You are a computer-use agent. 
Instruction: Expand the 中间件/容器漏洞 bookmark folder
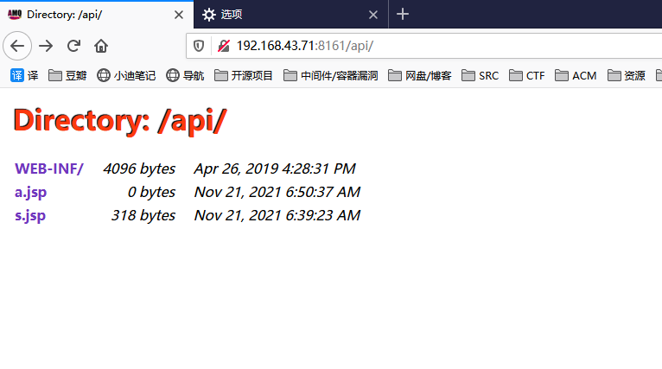331,75
